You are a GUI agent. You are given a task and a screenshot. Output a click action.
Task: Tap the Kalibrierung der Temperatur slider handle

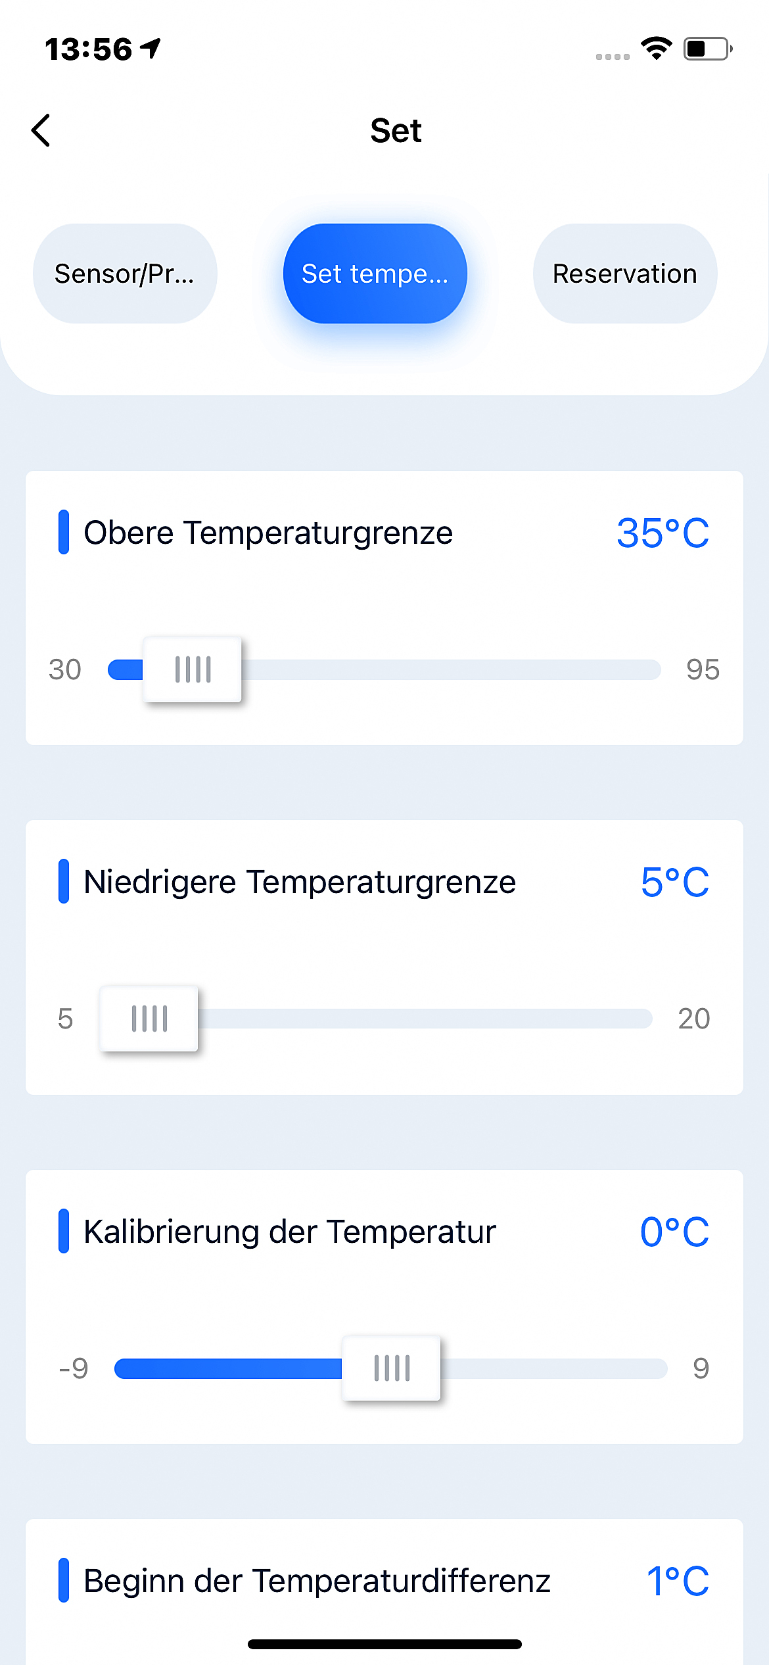[392, 1368]
